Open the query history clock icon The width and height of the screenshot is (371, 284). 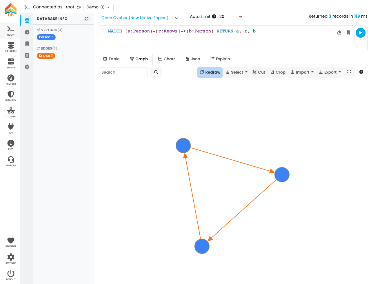point(27,32)
